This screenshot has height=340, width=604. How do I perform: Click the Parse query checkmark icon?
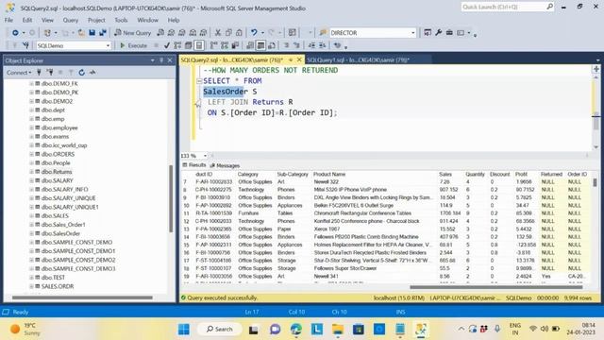pos(167,45)
